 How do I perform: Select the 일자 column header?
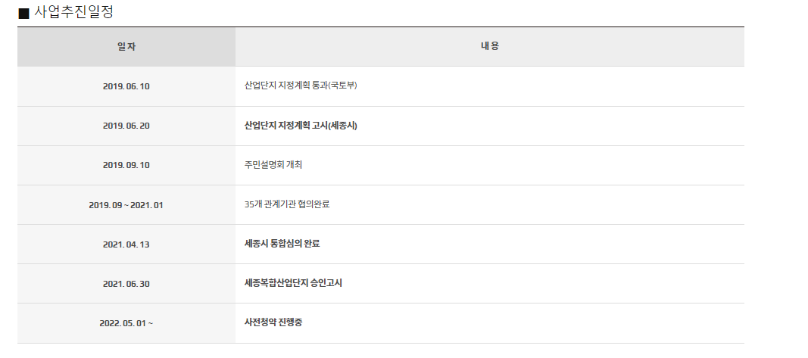pyautogui.click(x=126, y=46)
